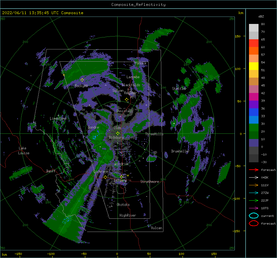Select the bright yellow dBZ swatch
277x258 pixels.
[254, 66]
